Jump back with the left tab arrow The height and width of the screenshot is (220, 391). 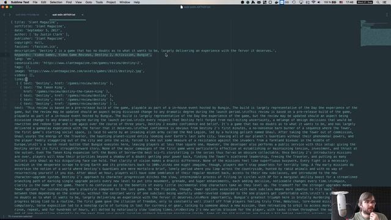(x=4, y=15)
